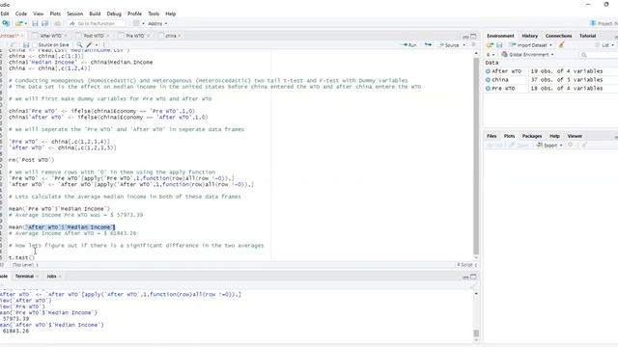The height and width of the screenshot is (347, 618).
Task: Maximize the source editor pane
Action: [x=473, y=37]
